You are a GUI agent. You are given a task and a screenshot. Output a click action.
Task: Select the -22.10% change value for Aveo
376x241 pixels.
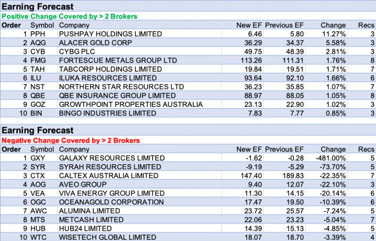pyautogui.click(x=332, y=184)
